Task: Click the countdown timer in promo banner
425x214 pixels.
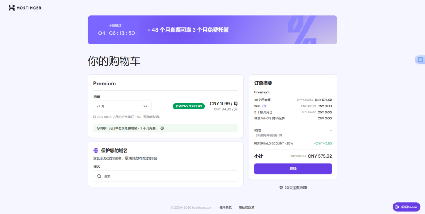Action: tap(117, 33)
